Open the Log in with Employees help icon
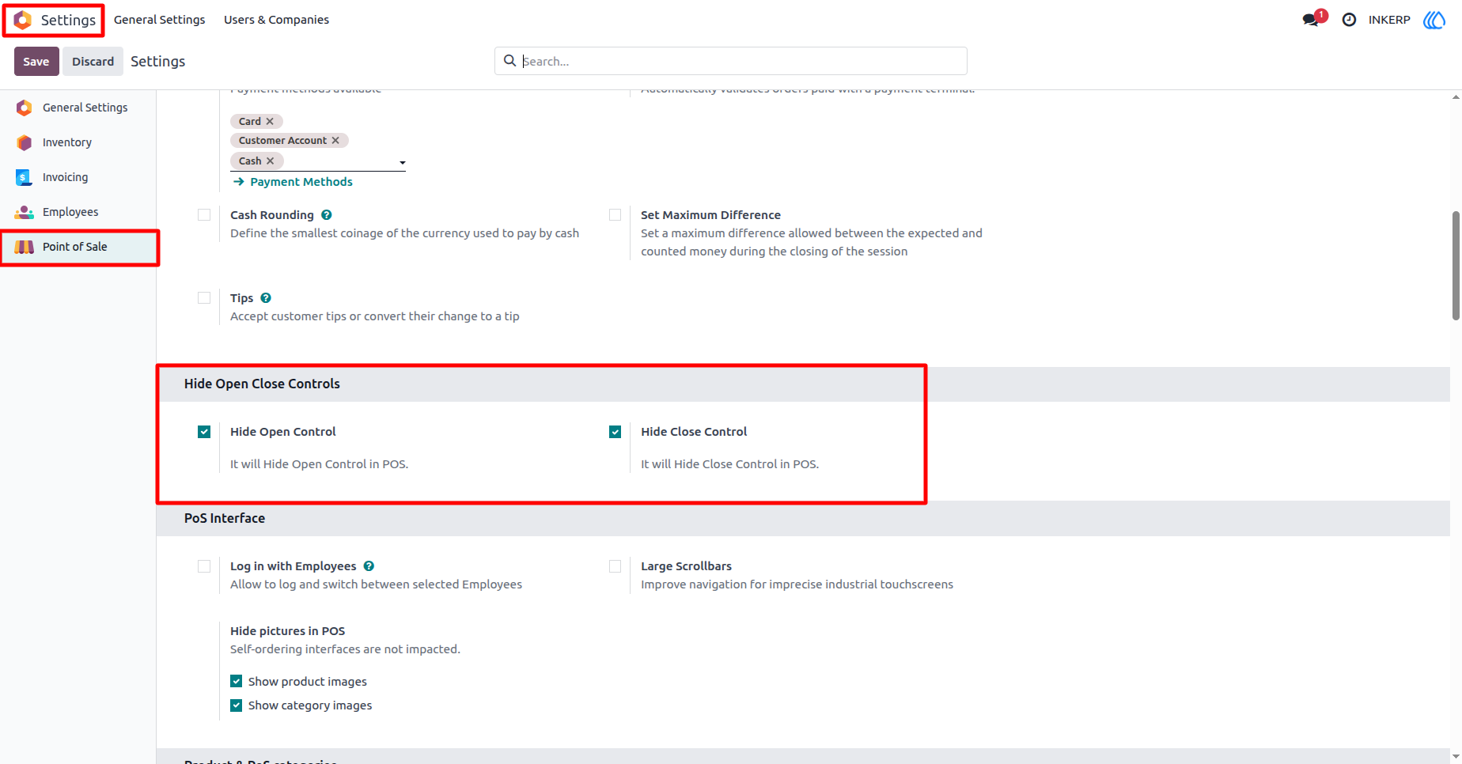 (369, 566)
